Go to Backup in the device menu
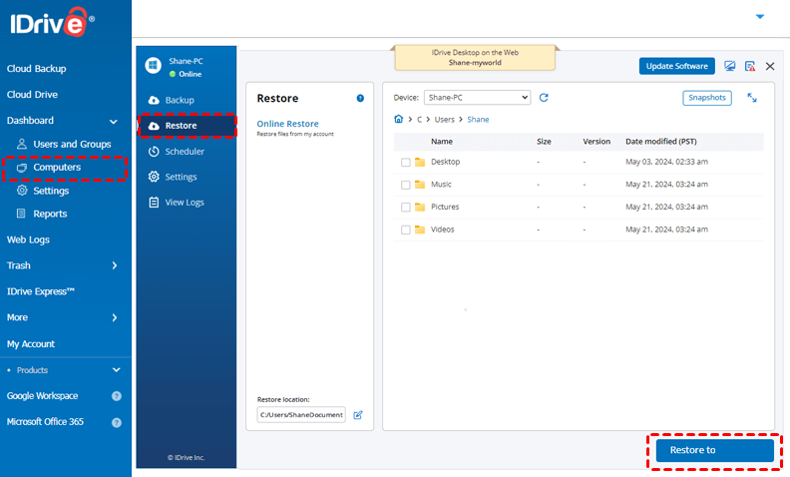This screenshot has width=790, height=477. pyautogui.click(x=180, y=100)
